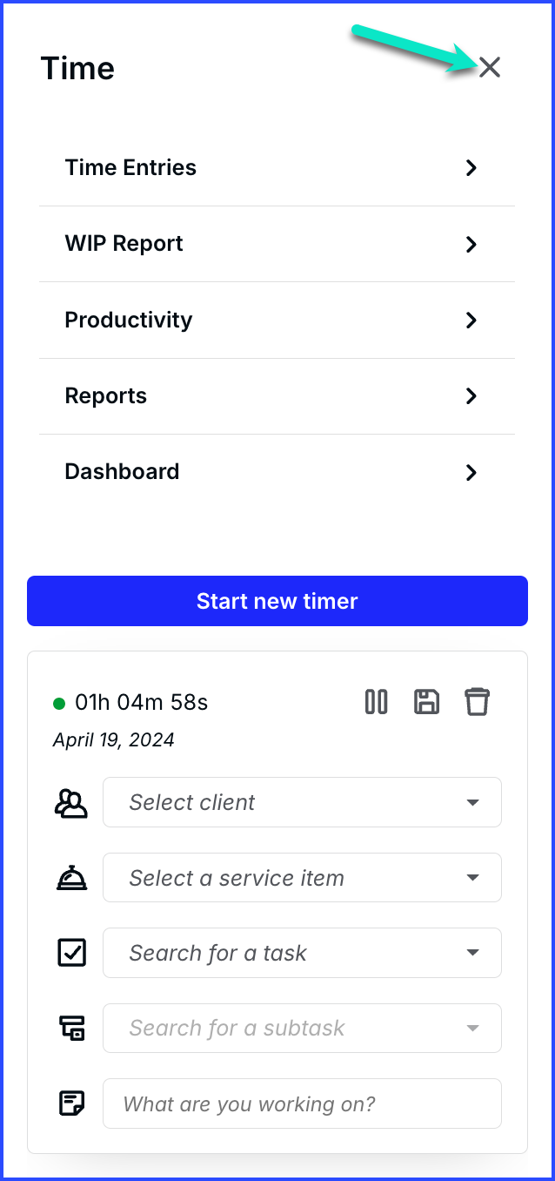Click the client people icon
This screenshot has width=555, height=1181.
[70, 803]
